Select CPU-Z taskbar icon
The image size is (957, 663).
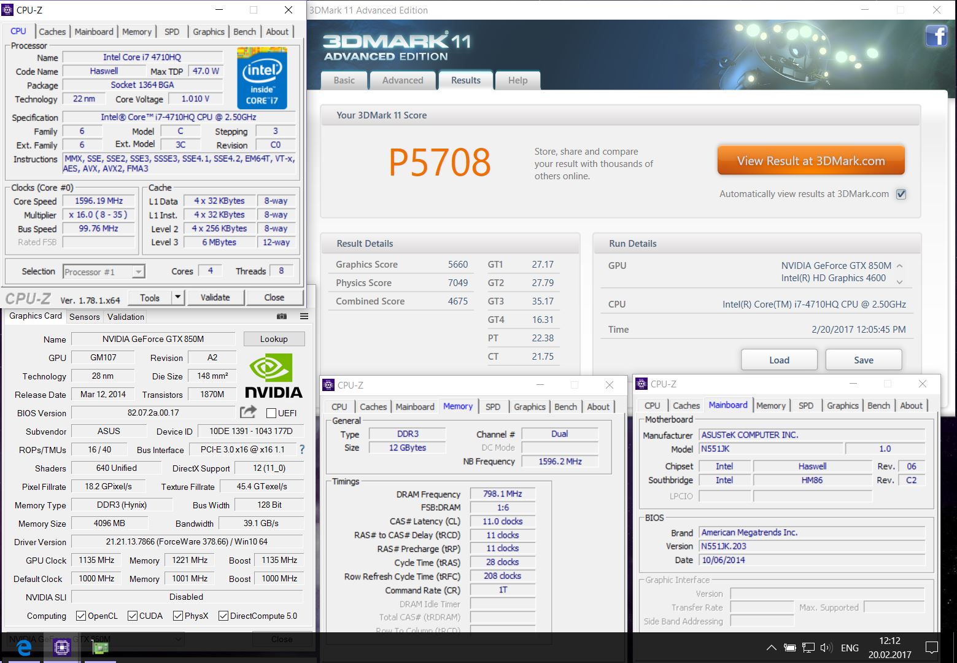click(61, 648)
